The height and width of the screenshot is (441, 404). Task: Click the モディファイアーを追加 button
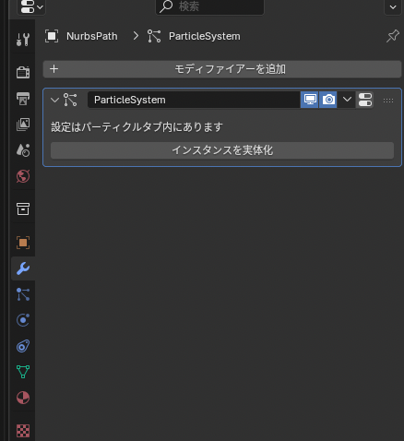coord(222,69)
